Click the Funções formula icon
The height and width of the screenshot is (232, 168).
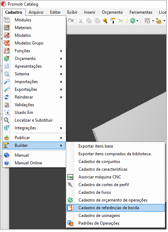tap(7, 51)
